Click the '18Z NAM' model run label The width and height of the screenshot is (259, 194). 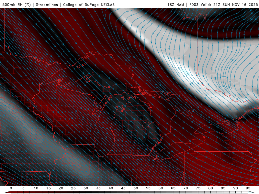175,5
